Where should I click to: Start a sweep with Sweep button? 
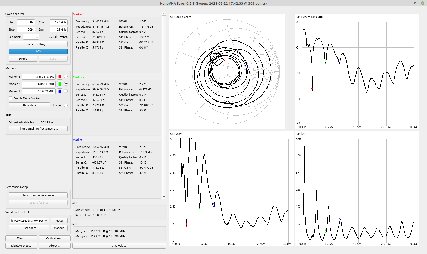[x=23, y=59]
